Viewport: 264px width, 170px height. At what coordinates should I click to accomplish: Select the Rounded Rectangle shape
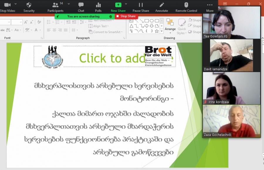point(157,21)
